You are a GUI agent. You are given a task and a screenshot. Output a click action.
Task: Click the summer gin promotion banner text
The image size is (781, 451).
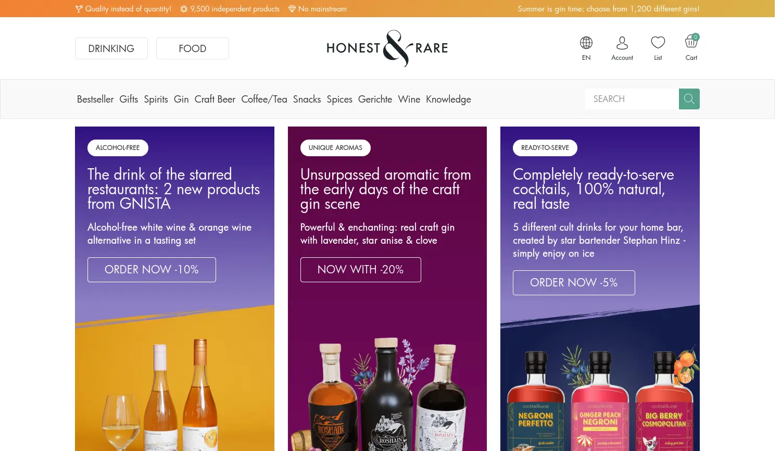click(609, 9)
